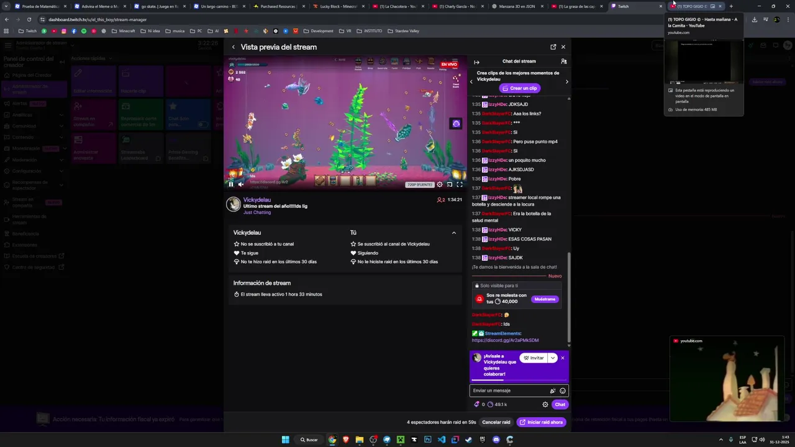Open channel points balance 49.1 k
The height and width of the screenshot is (447, 795).
497,404
